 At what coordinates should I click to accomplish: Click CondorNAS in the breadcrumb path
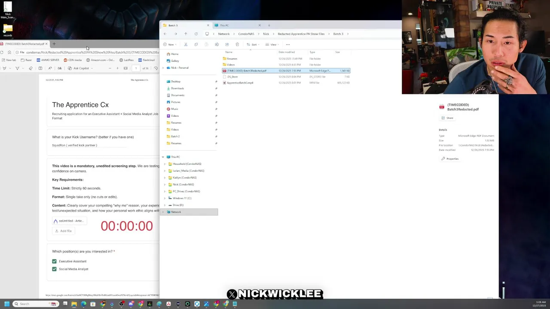[246, 34]
